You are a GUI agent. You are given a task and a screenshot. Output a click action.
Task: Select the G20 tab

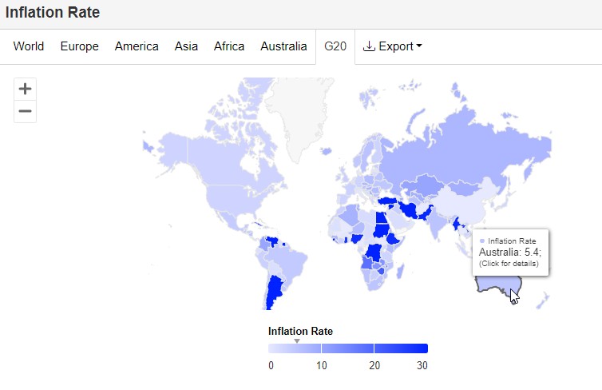[x=335, y=46]
